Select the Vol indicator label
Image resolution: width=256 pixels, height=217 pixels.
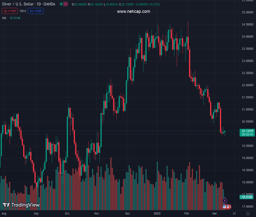[4, 18]
